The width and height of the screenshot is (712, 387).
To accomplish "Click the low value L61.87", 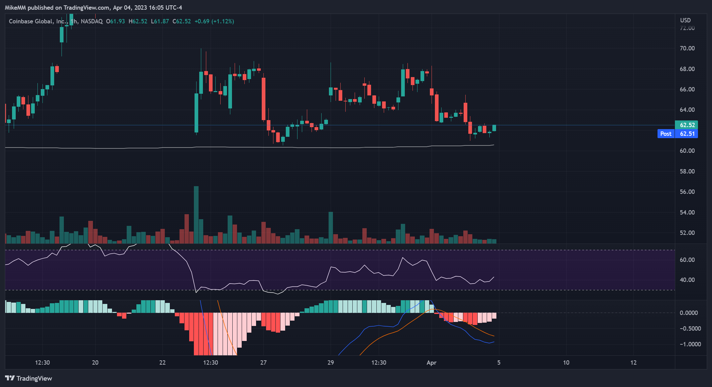I will [x=160, y=21].
